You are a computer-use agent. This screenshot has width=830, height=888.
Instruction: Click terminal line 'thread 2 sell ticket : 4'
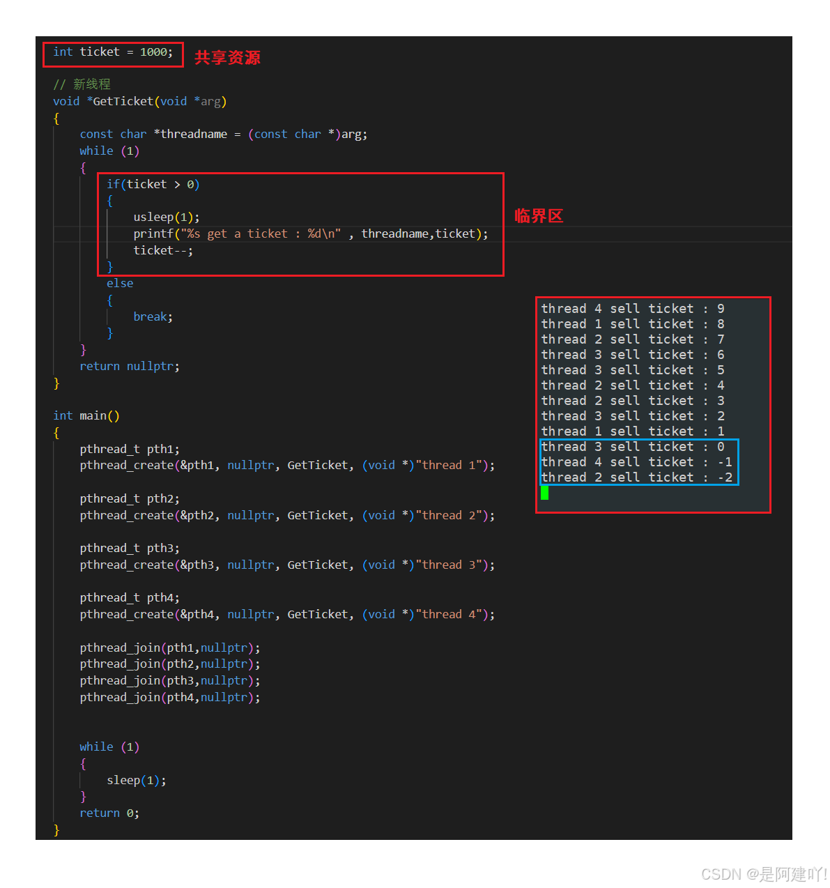coord(633,385)
